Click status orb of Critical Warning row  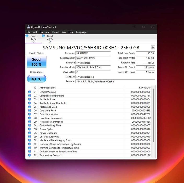coord(30,92)
